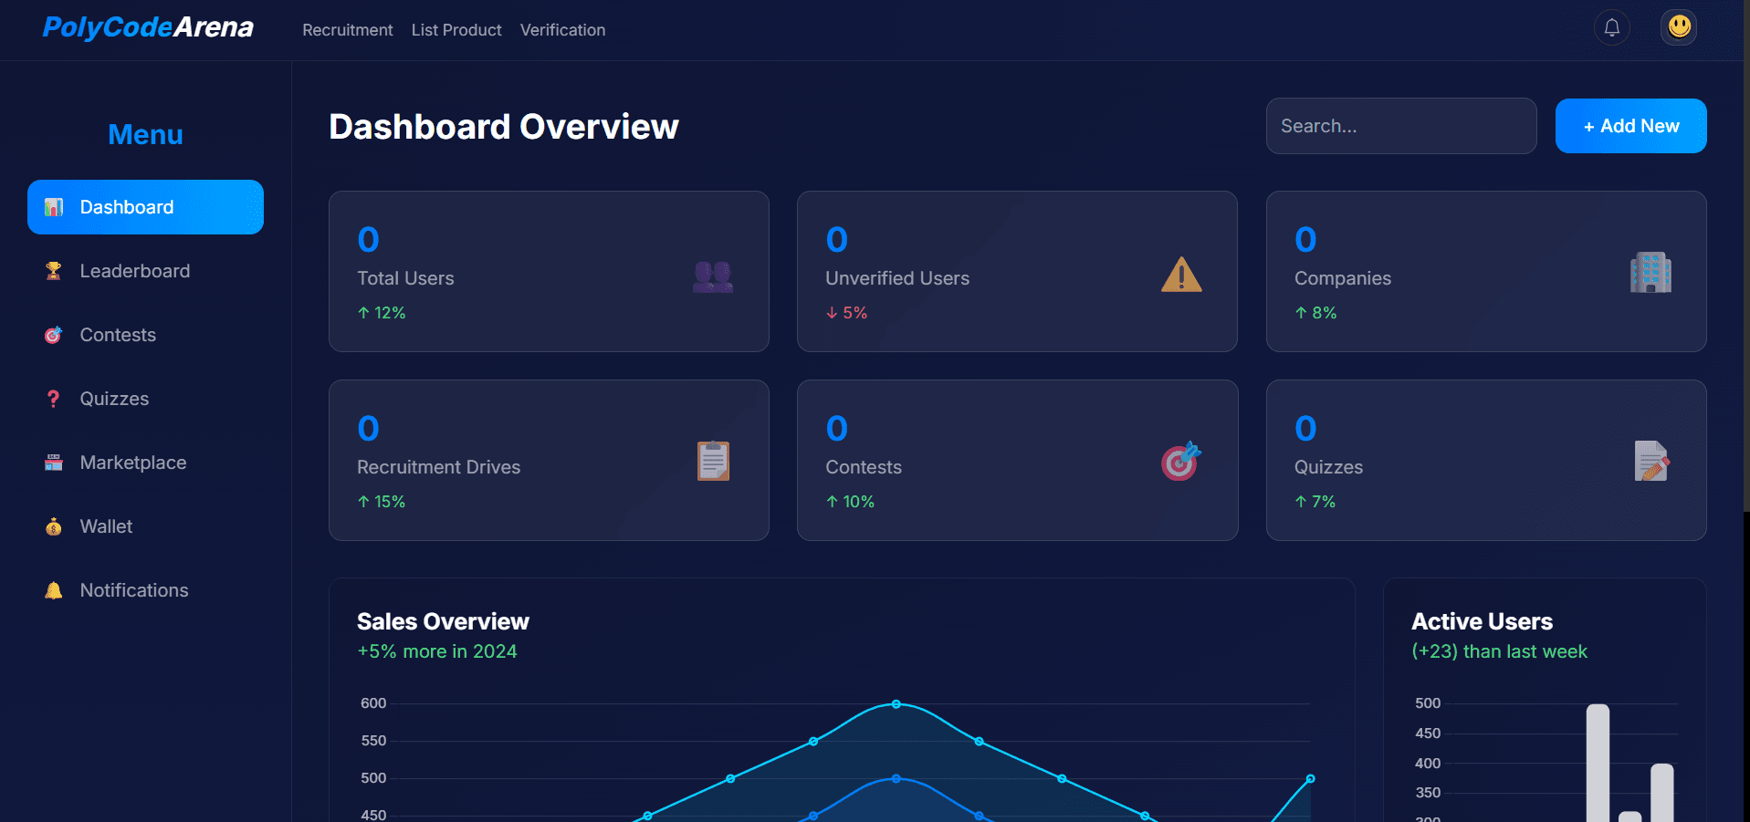Click the clipboard icon on Recruitment Drives card
This screenshot has width=1750, height=822.
click(x=713, y=461)
